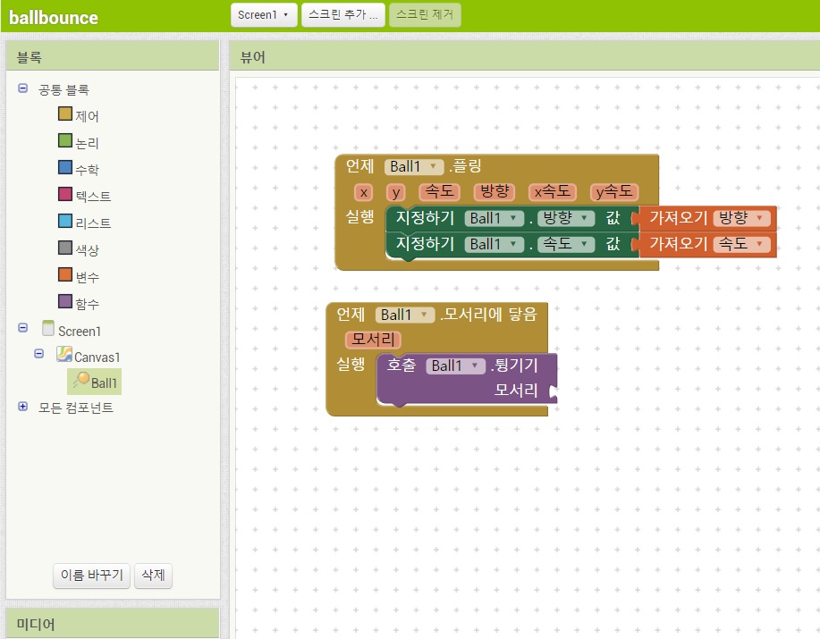Open the 수학 (Math) blocks category

[79, 168]
